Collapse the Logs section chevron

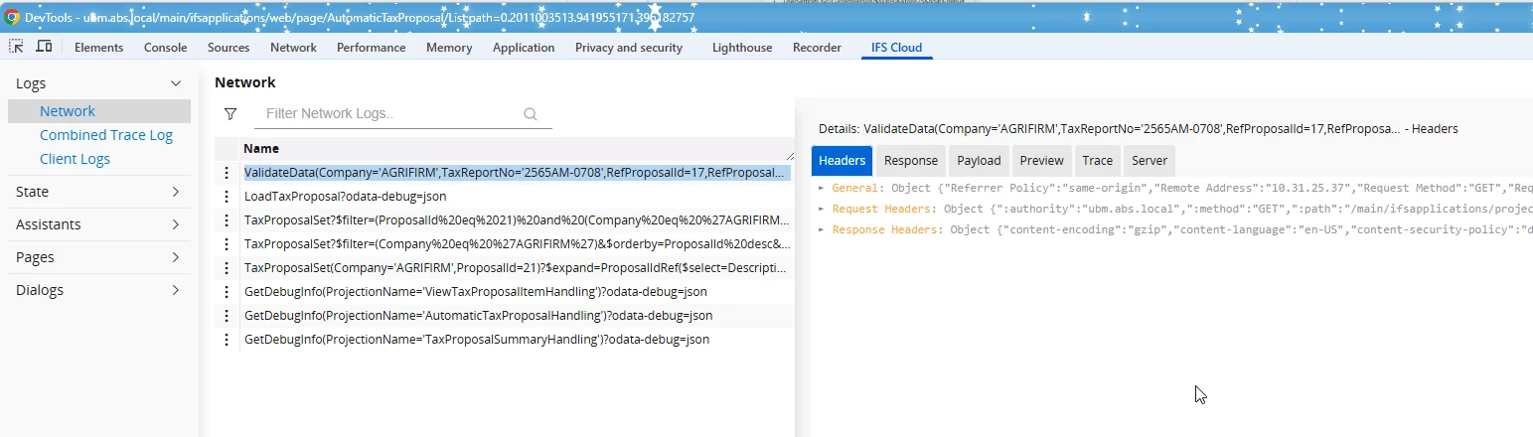[176, 84]
